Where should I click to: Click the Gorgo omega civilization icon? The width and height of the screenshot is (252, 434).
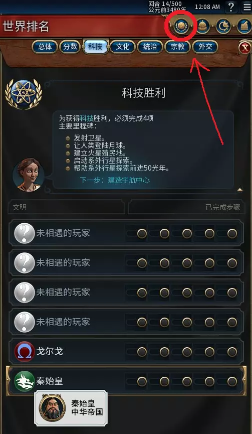[25, 352]
